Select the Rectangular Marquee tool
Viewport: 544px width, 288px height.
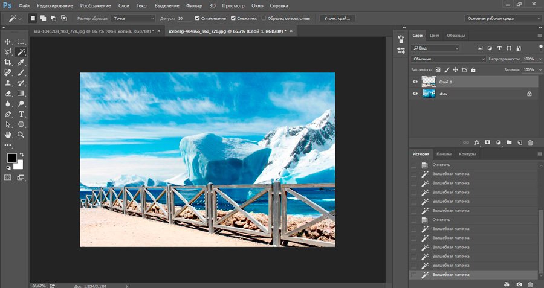[x=21, y=42]
